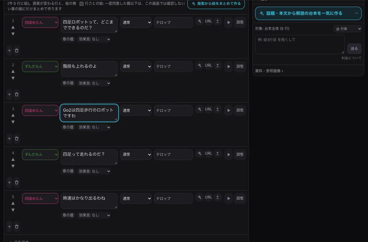The width and height of the screenshot is (368, 242).
Task: Open the @ 対象 target dropdown
Action: coord(347,29)
